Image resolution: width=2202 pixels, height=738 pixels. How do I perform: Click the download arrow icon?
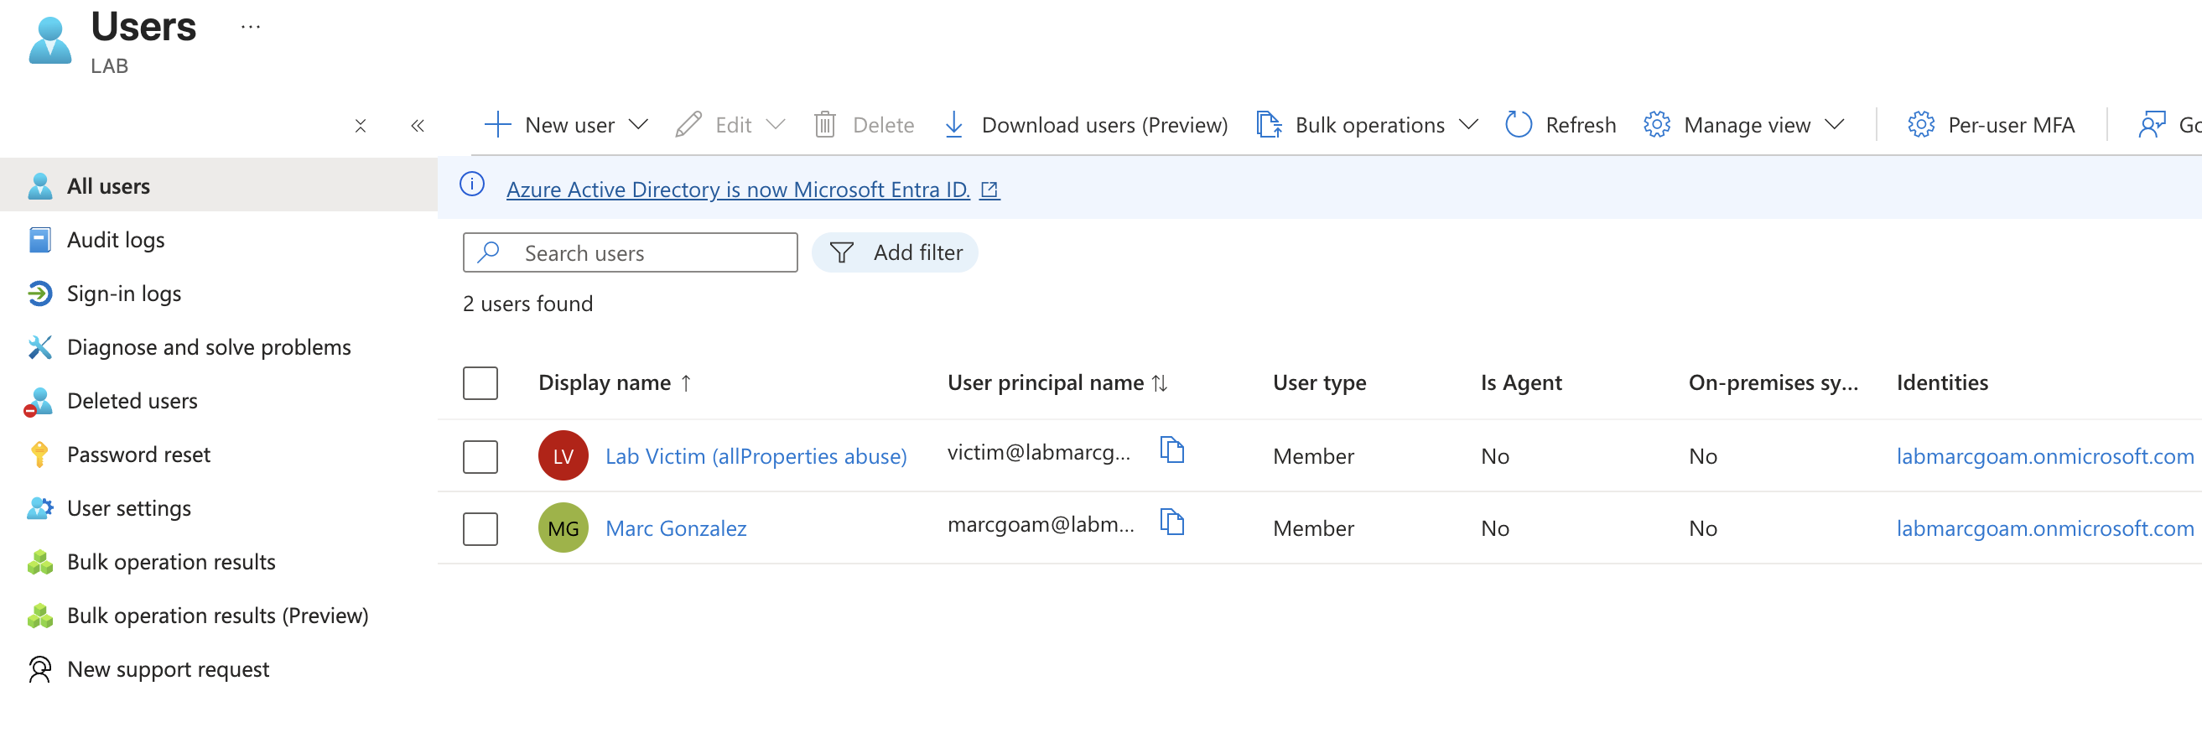[x=954, y=125]
